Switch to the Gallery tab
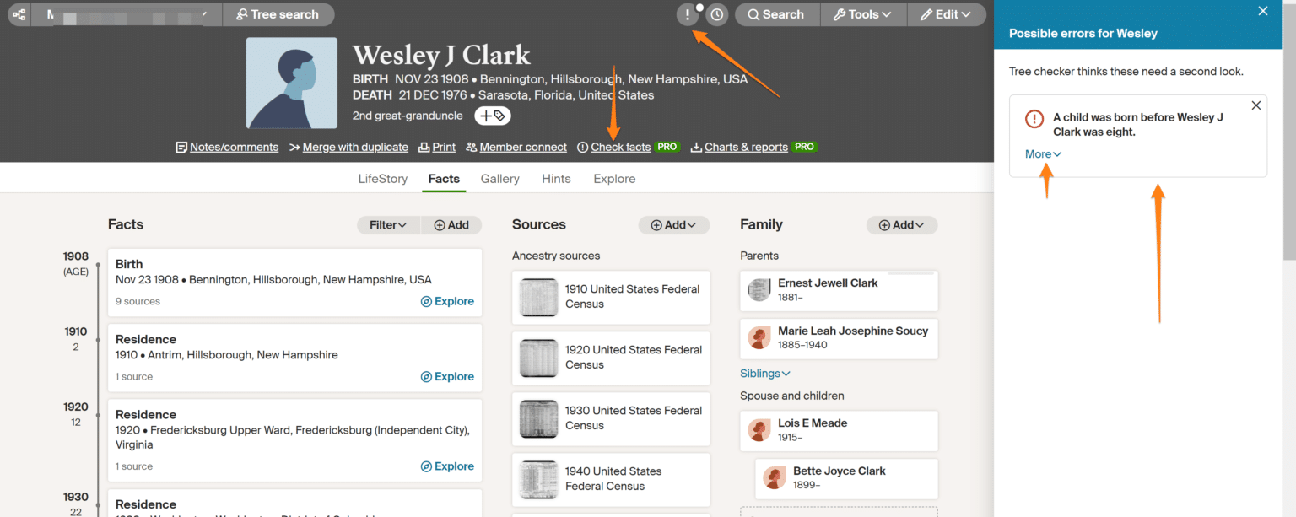Image resolution: width=1296 pixels, height=517 pixels. [499, 178]
